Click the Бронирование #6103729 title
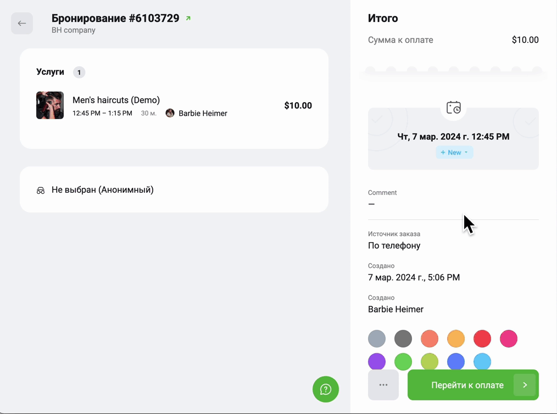557x414 pixels. pyautogui.click(x=115, y=18)
